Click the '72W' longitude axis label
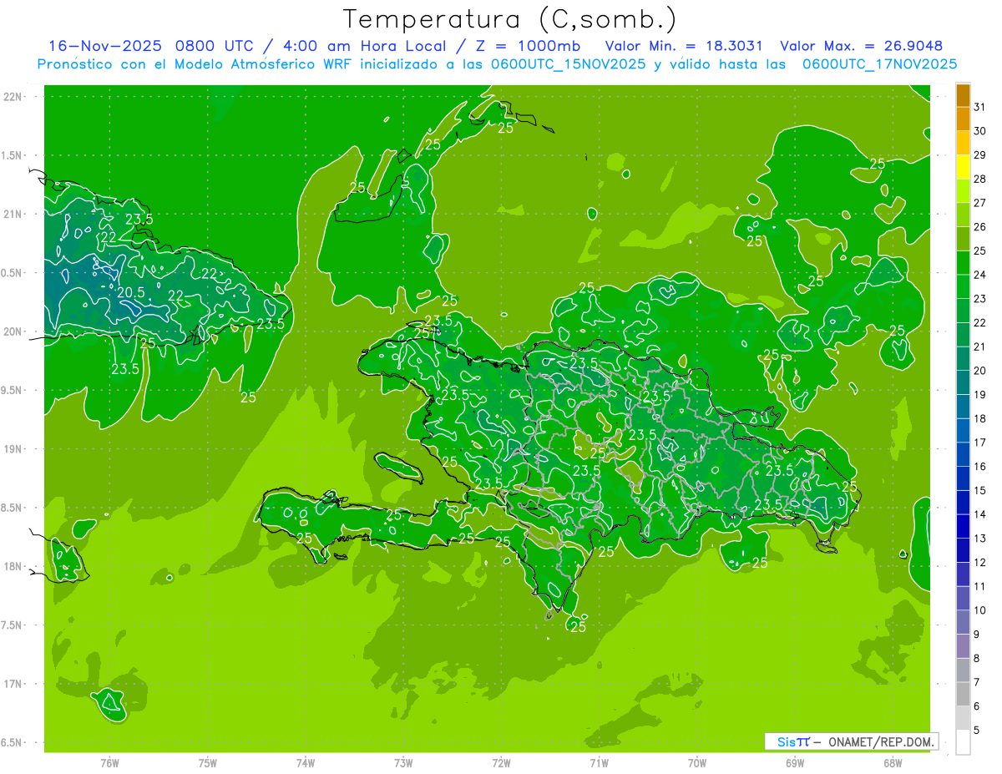The image size is (1002, 774). [x=501, y=763]
